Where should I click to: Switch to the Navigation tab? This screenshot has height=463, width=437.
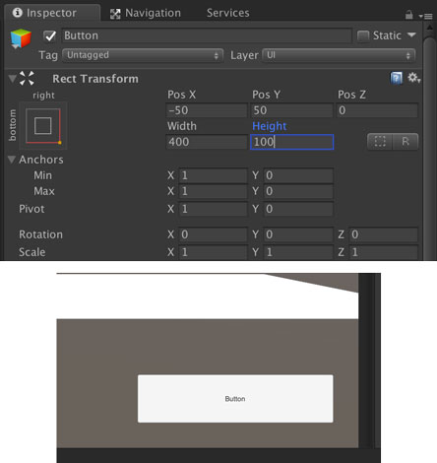146,13
